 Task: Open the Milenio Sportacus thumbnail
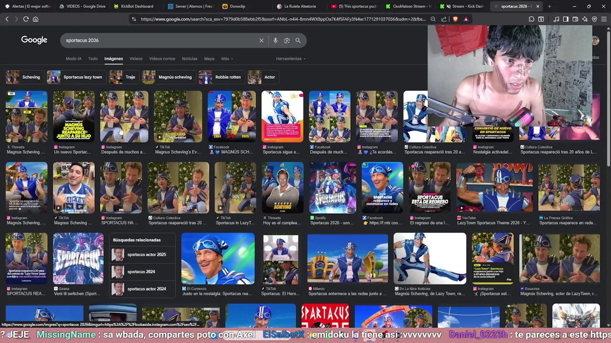click(x=348, y=259)
